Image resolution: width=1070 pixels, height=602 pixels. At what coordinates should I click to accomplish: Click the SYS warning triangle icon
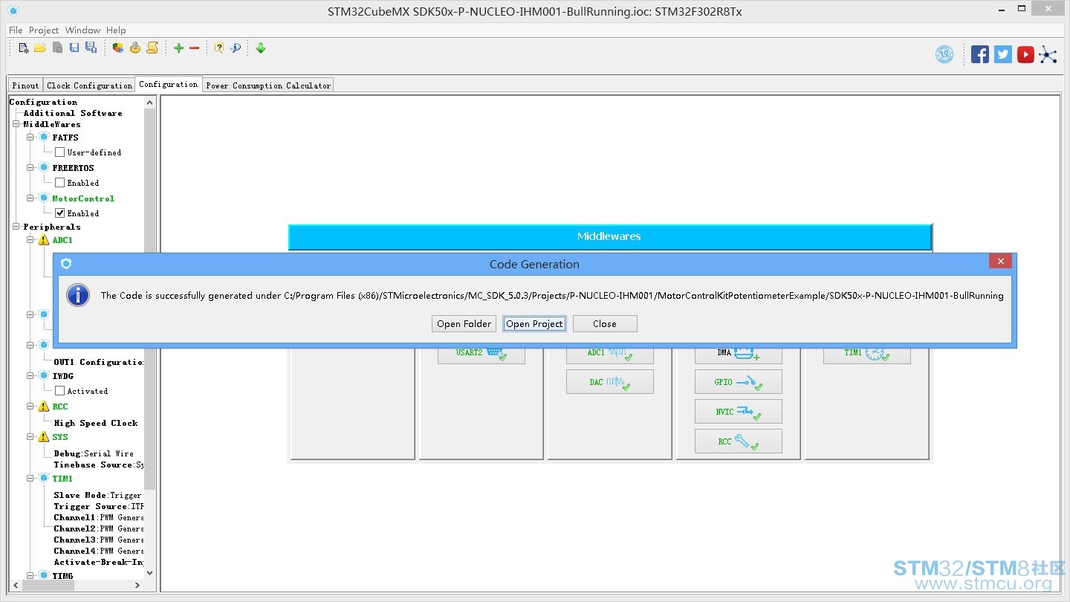click(43, 437)
